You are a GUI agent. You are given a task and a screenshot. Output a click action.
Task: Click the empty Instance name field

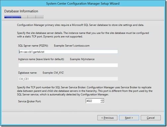[x=68, y=65]
